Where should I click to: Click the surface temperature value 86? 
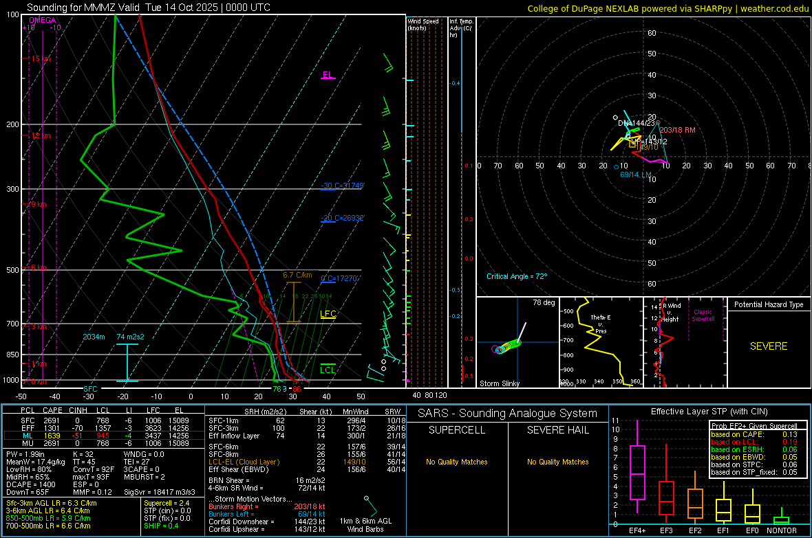296,389
